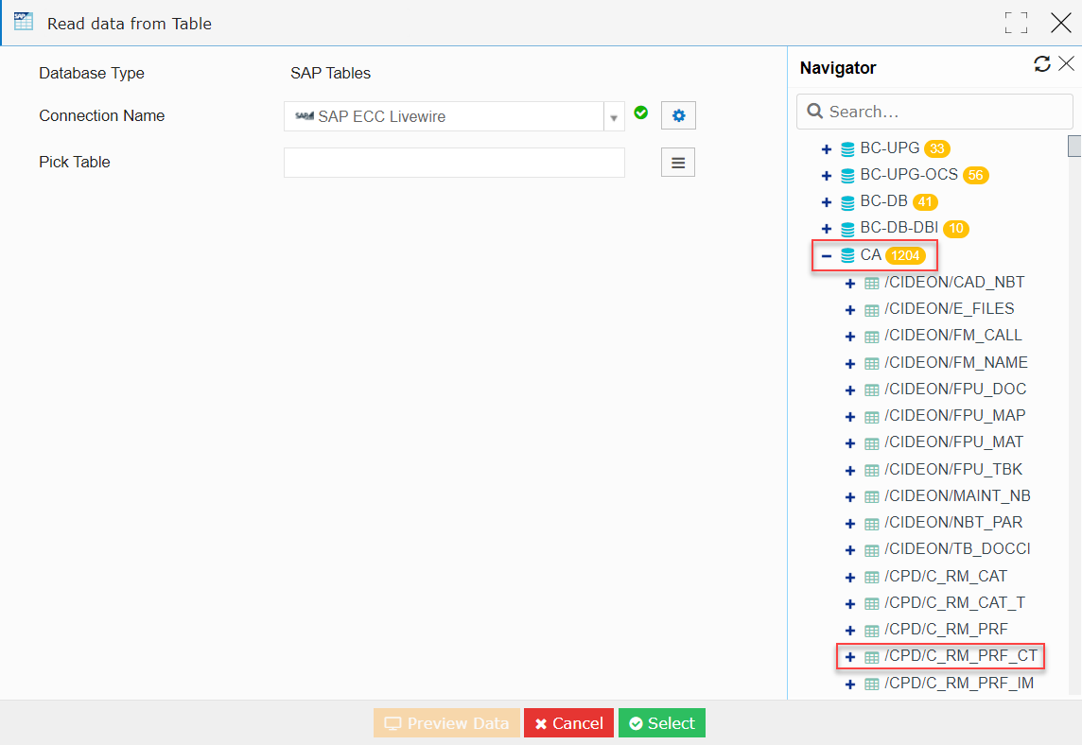This screenshot has height=745, width=1082.
Task: Click table icon of /CIDEON/FPU_TBK
Action: click(871, 471)
